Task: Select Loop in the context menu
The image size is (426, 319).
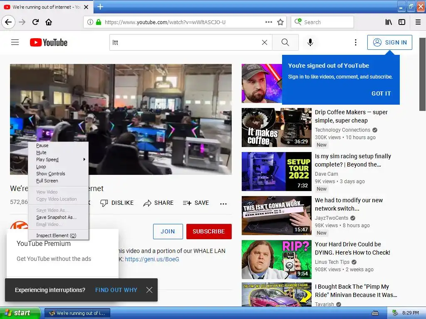Action: (58, 167)
